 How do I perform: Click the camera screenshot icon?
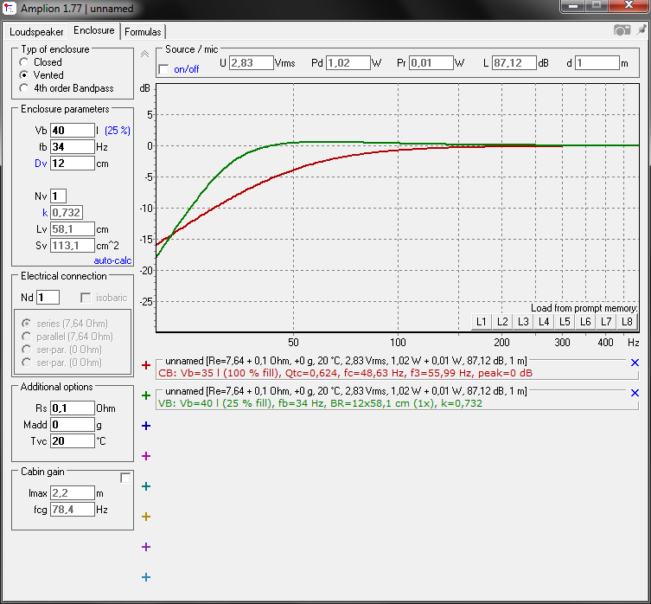coord(622,30)
